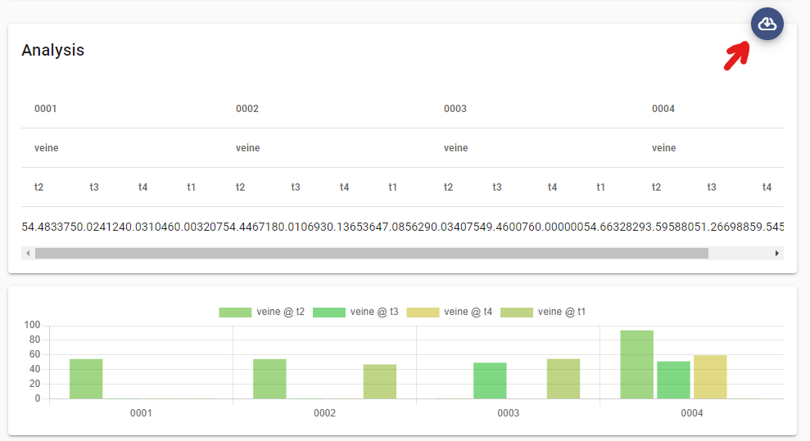This screenshot has width=810, height=441.
Task: Click the tallest t2 bar in group 0004
Action: pyautogui.click(x=636, y=364)
